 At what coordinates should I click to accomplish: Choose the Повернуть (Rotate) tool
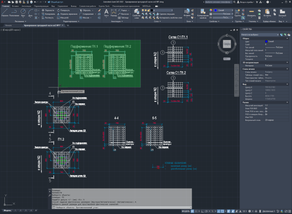pyautogui.click(x=63, y=10)
